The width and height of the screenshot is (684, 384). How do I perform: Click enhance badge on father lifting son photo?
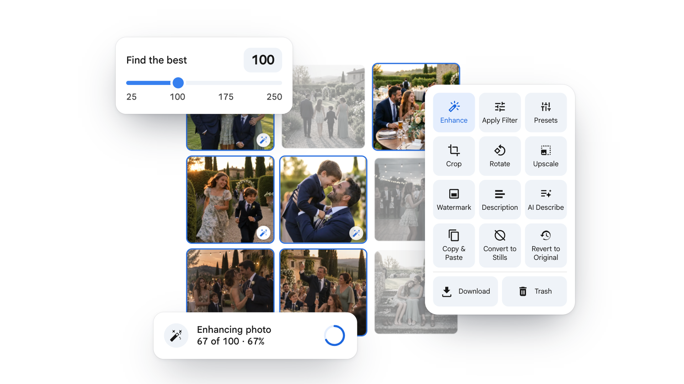click(x=356, y=233)
